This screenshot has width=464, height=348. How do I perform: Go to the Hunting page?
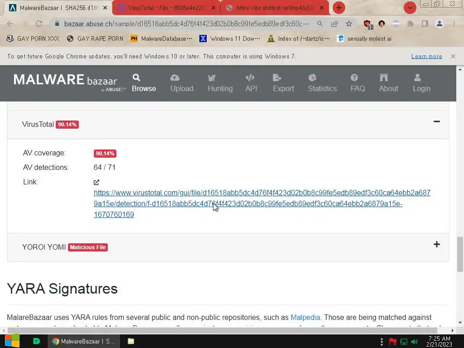coord(220,83)
